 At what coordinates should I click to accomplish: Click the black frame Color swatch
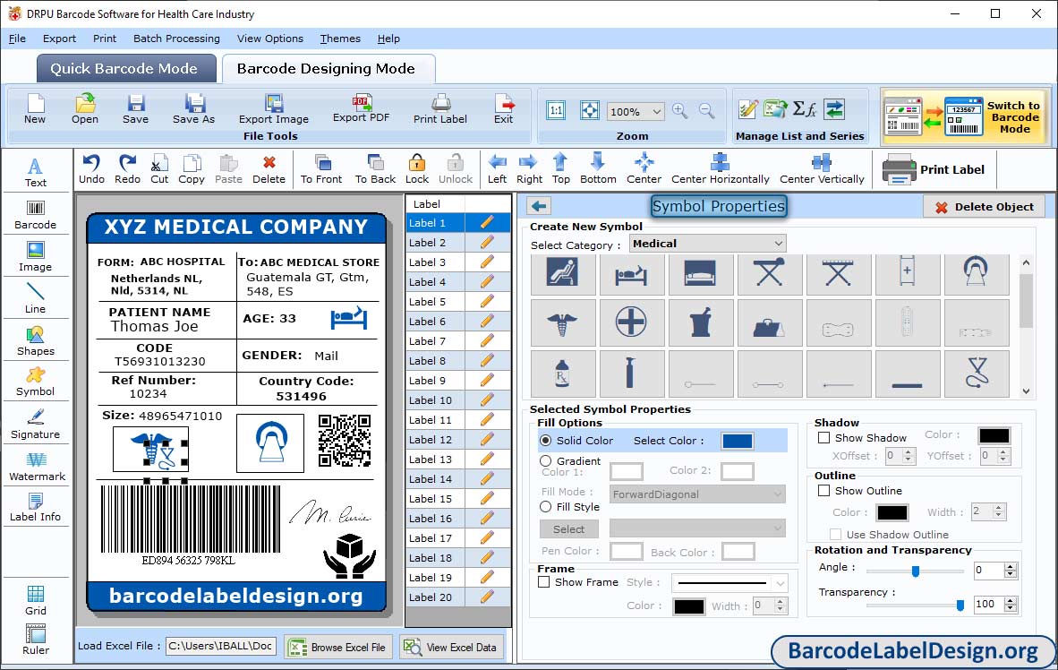(x=689, y=606)
